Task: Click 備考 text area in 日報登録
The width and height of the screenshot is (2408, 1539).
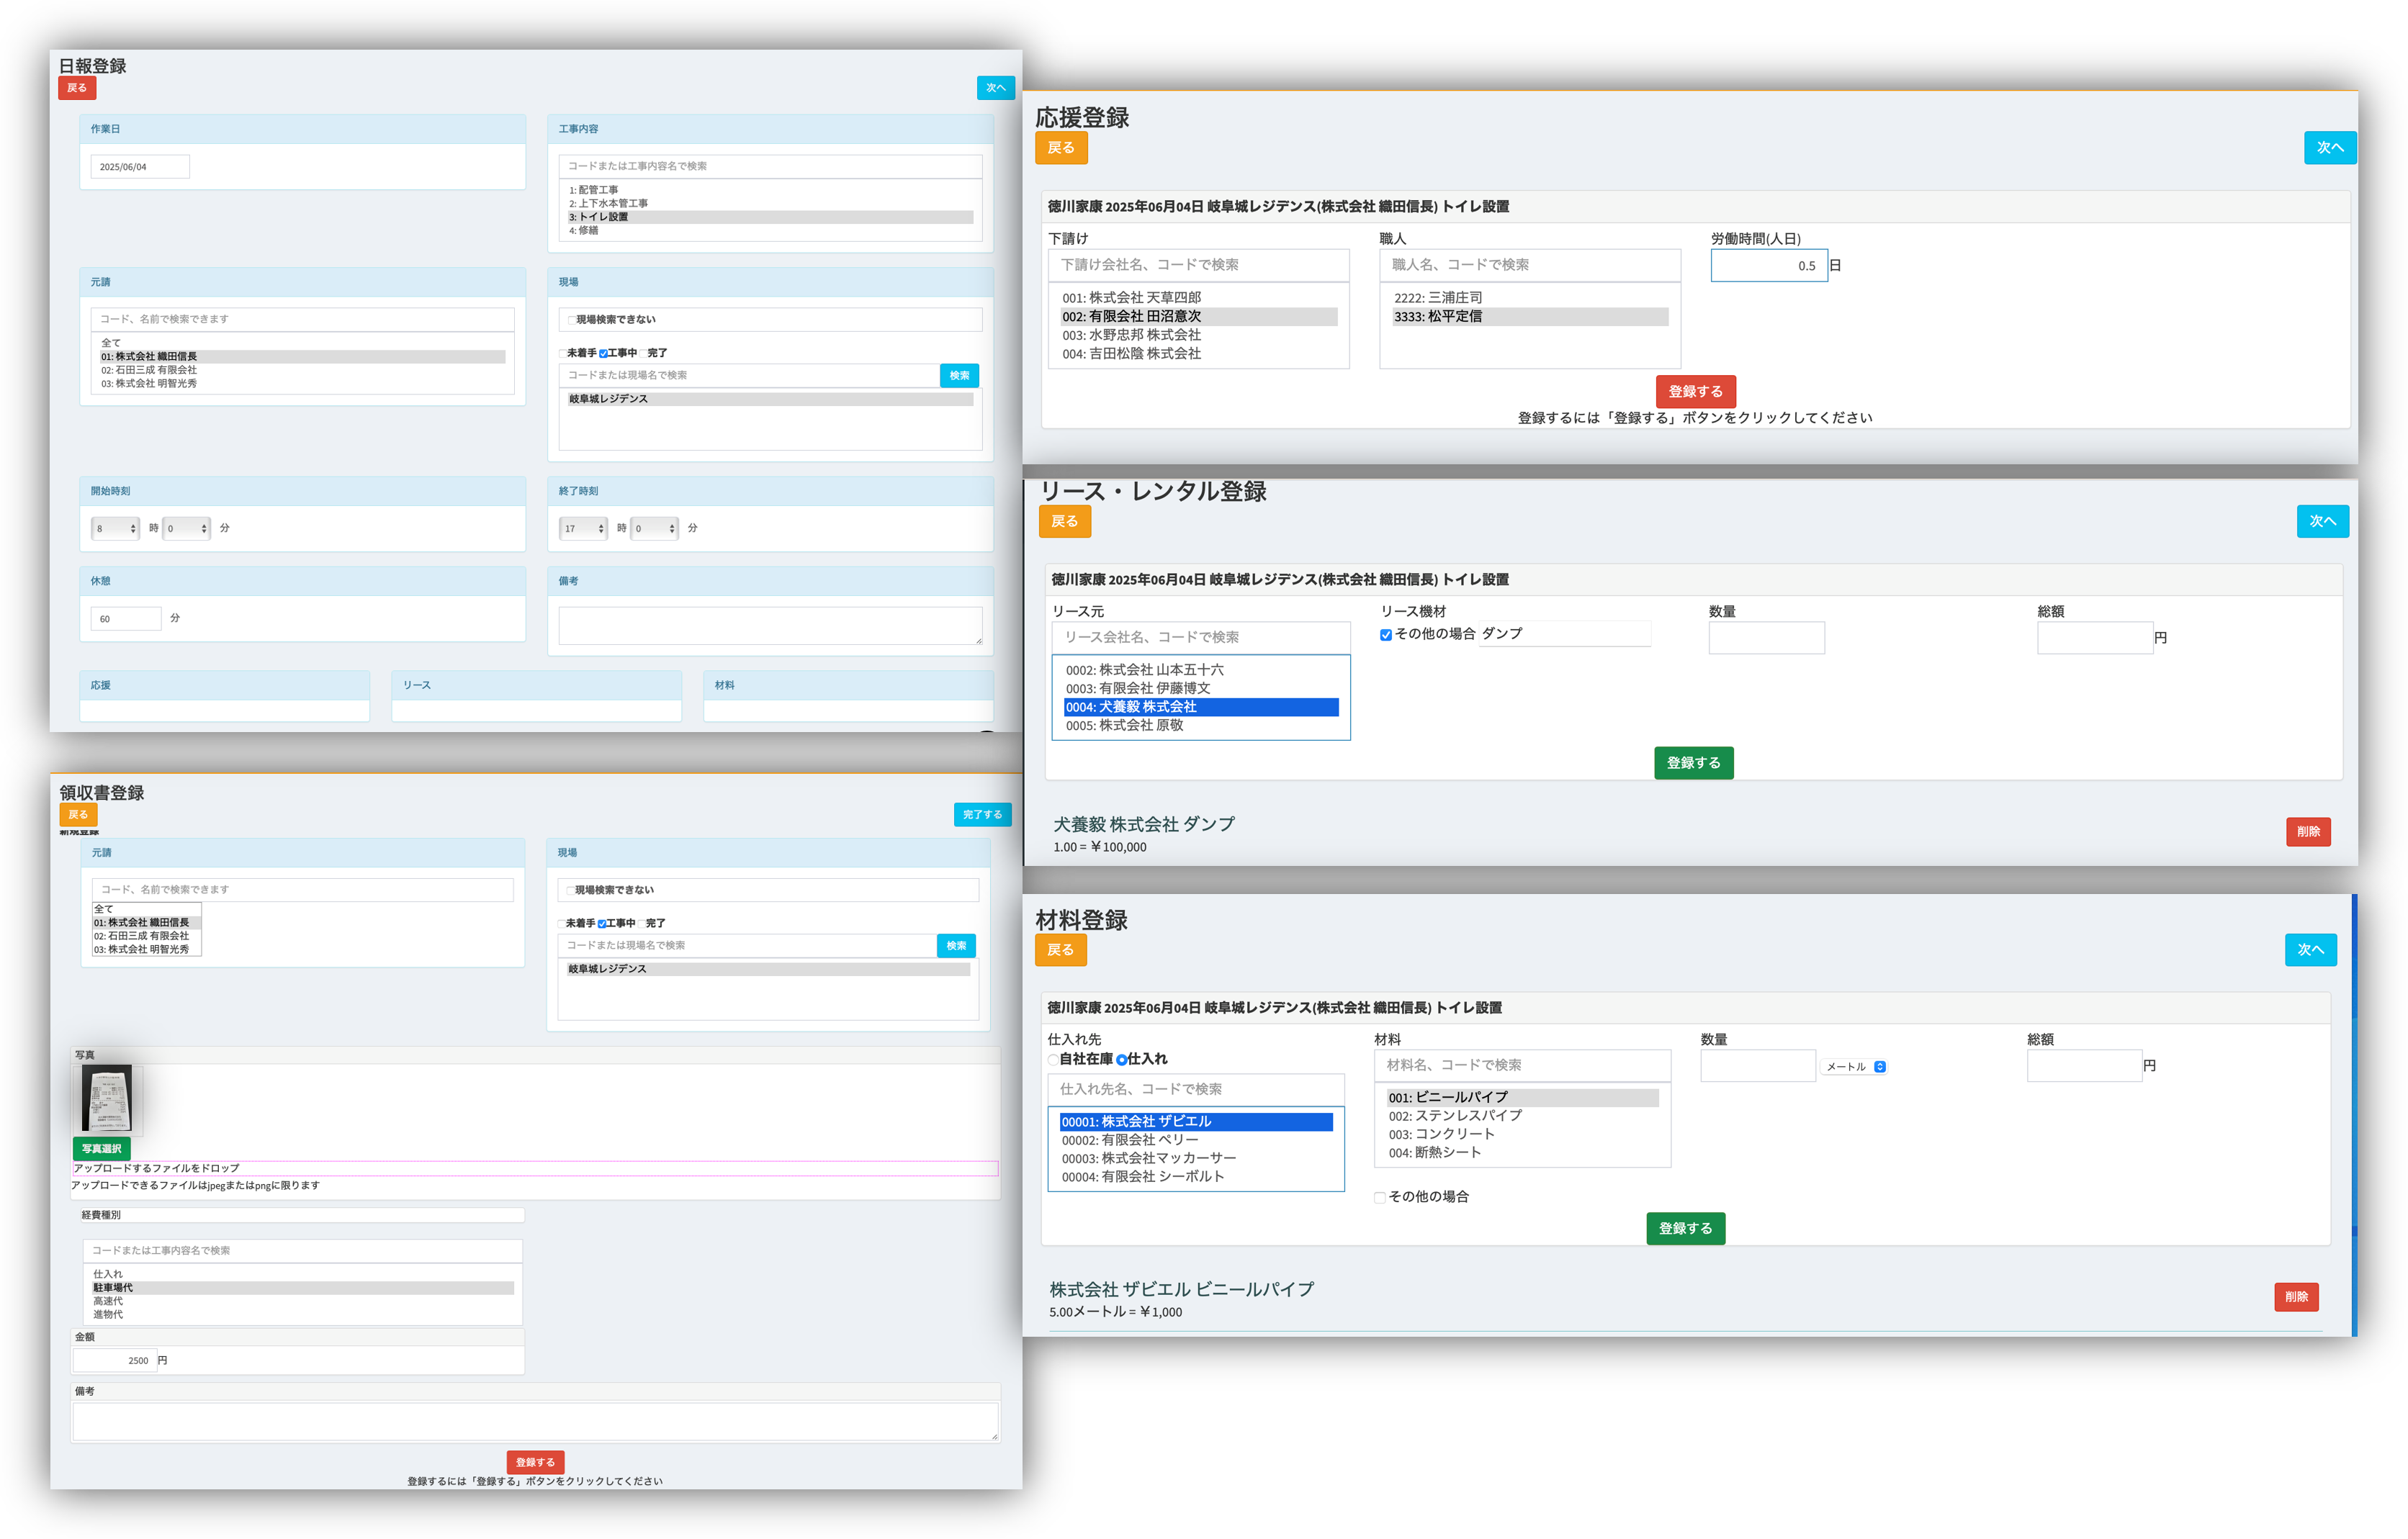Action: click(x=770, y=626)
